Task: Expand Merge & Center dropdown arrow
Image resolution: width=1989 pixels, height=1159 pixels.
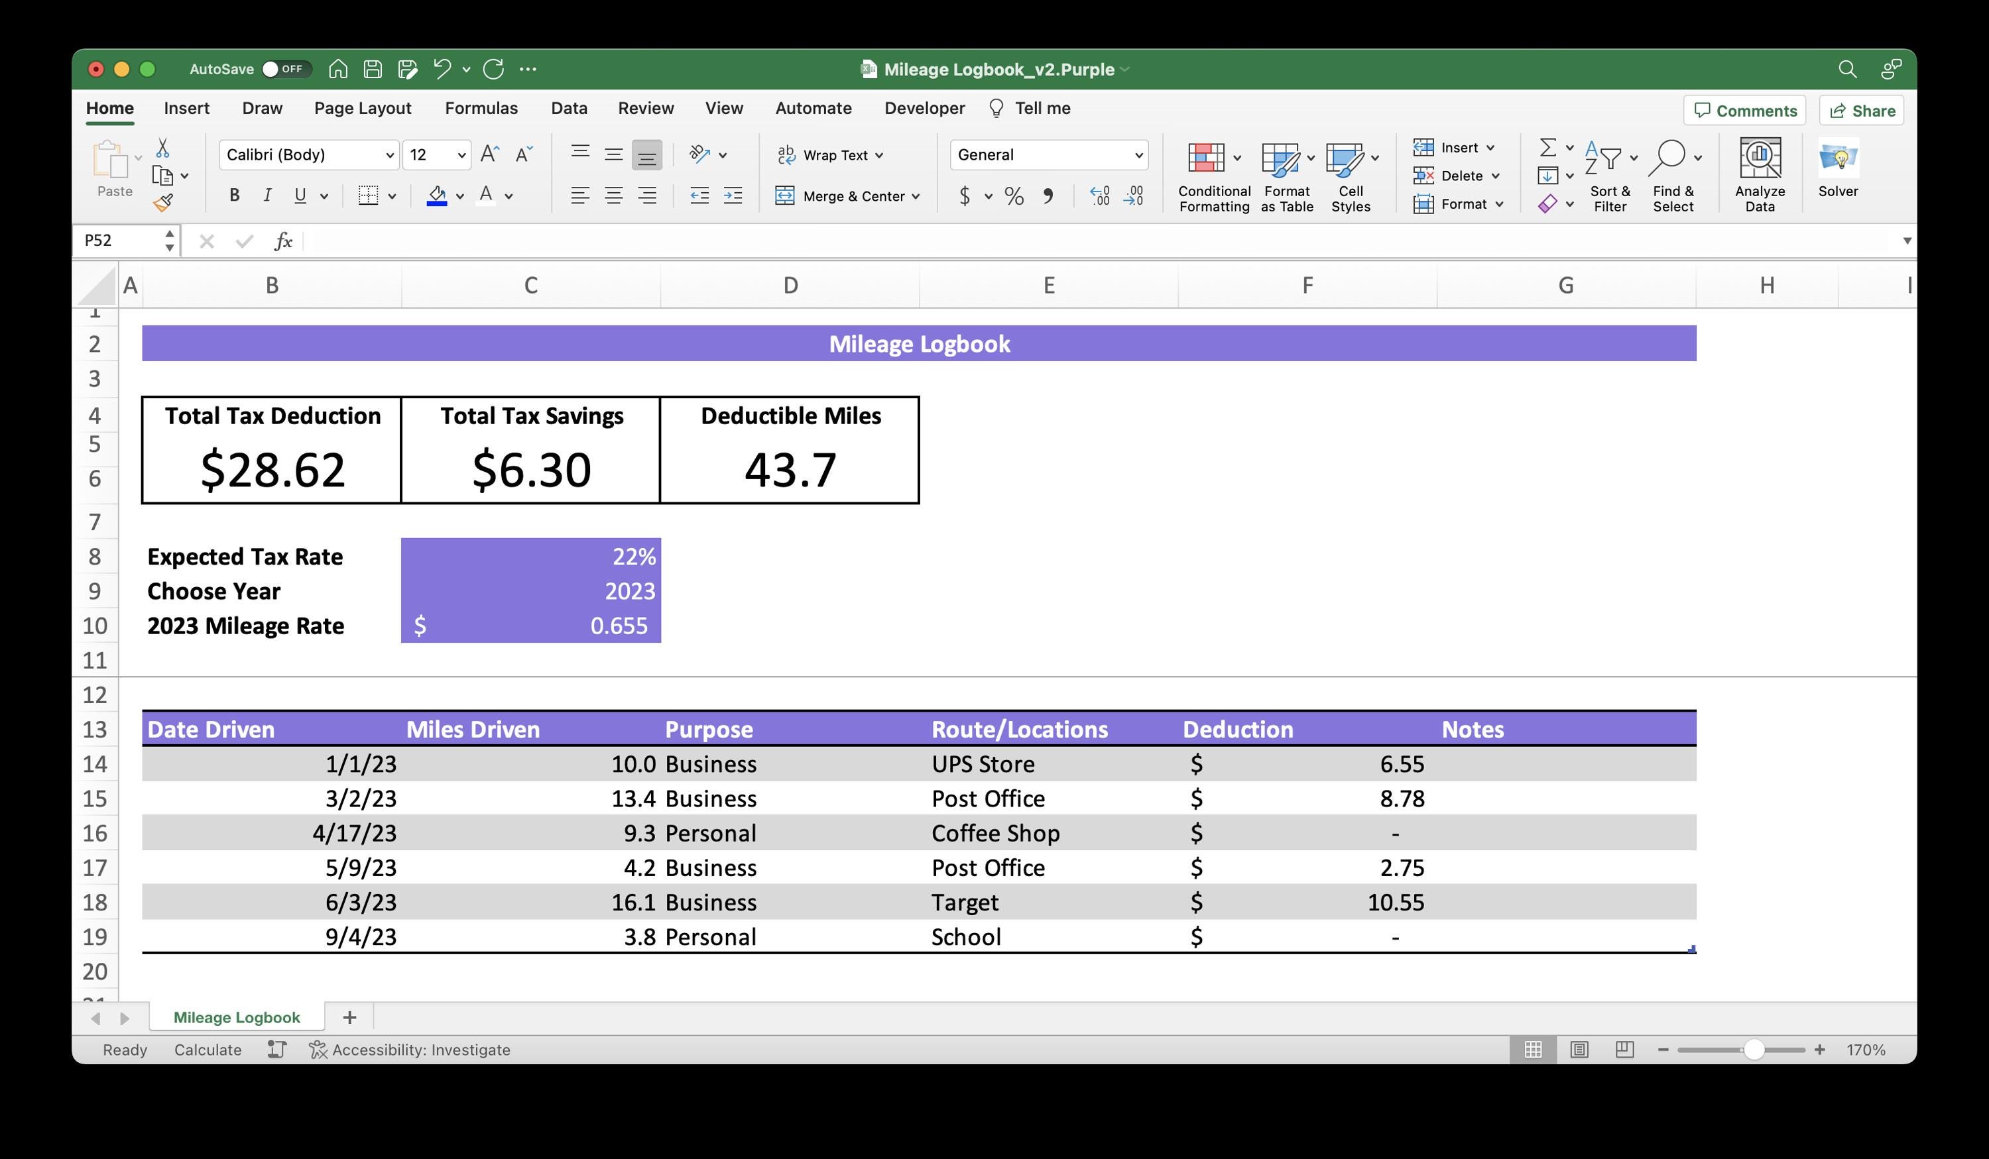Action: point(916,196)
